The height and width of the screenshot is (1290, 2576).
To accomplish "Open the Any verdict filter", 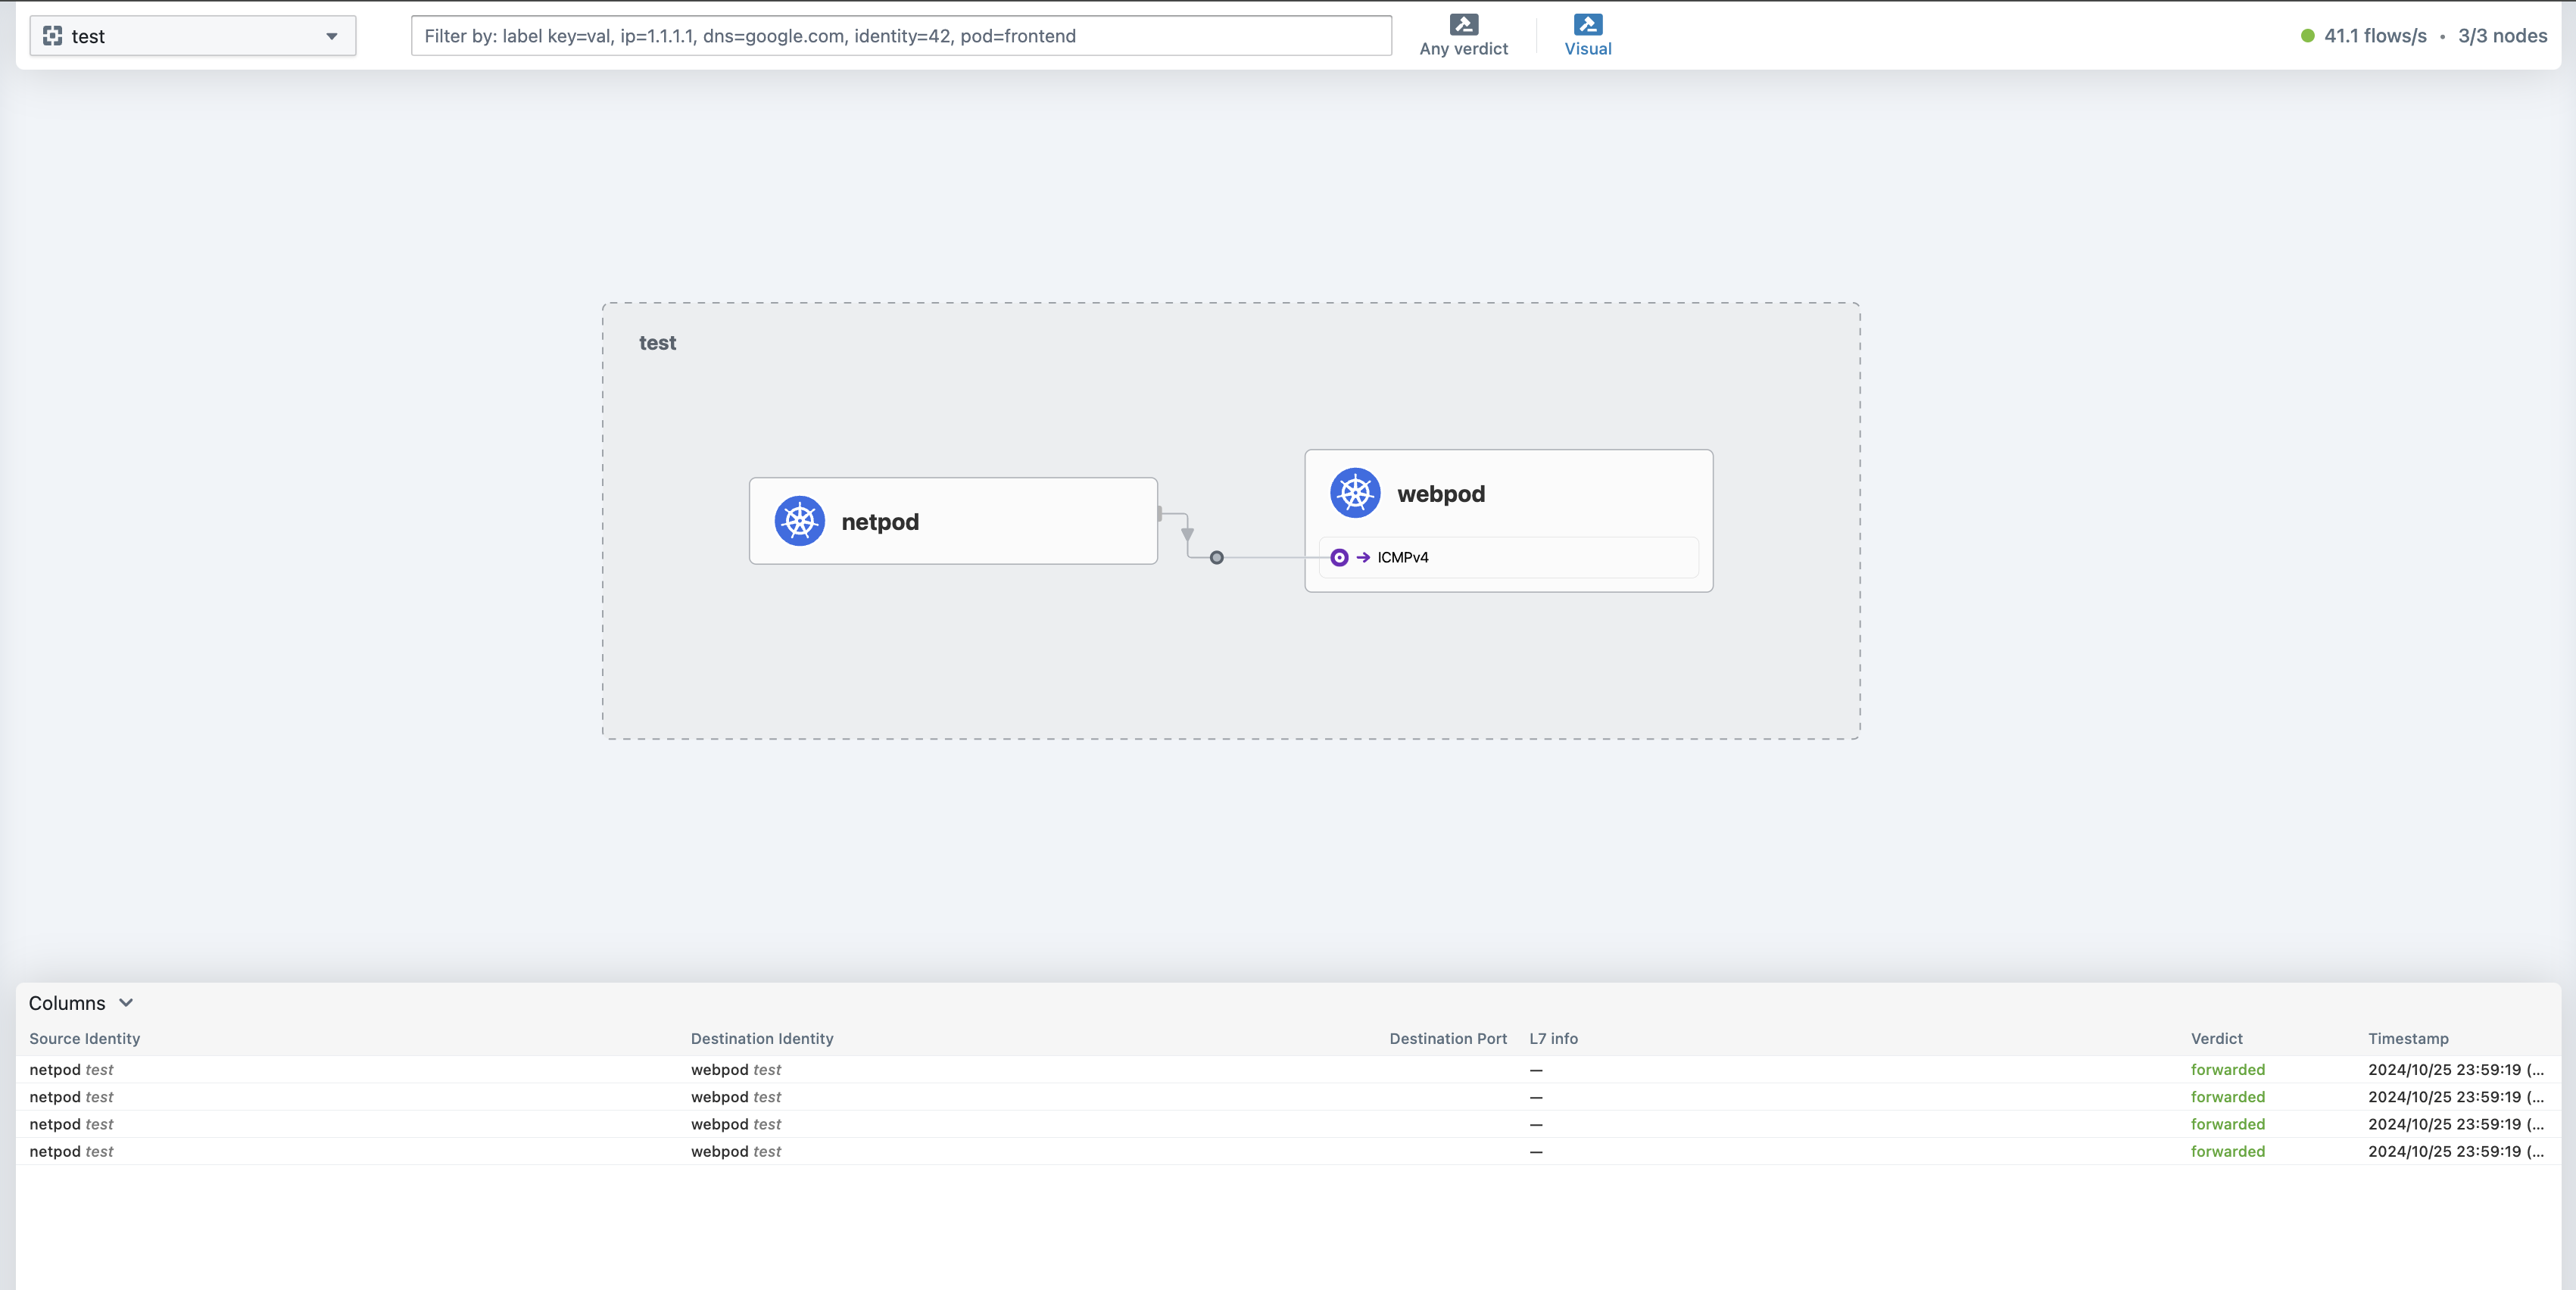I will coord(1463,48).
